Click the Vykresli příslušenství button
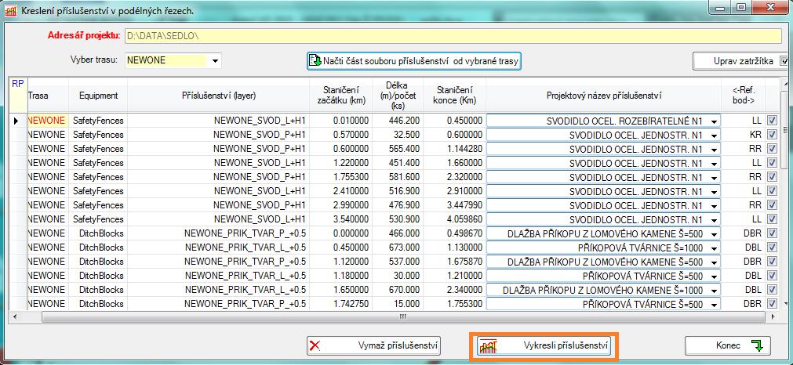 point(544,346)
